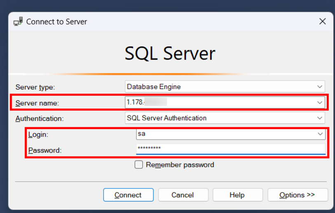Click the Server name address text field
Viewport: 335px width, 213px height.
218,103
